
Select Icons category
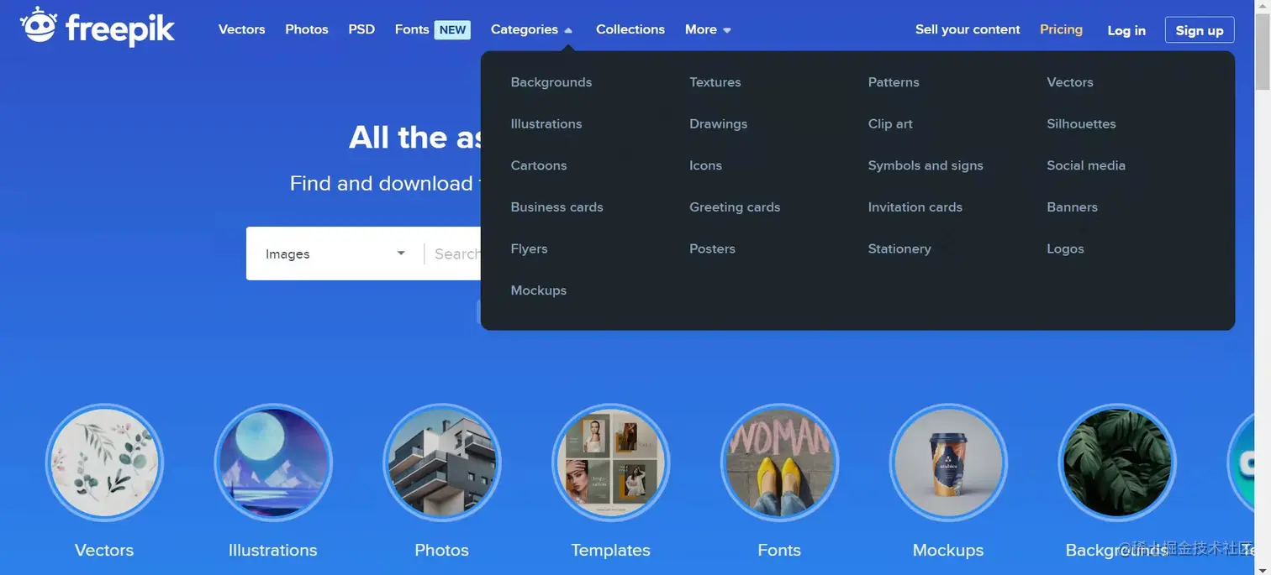[x=706, y=165]
